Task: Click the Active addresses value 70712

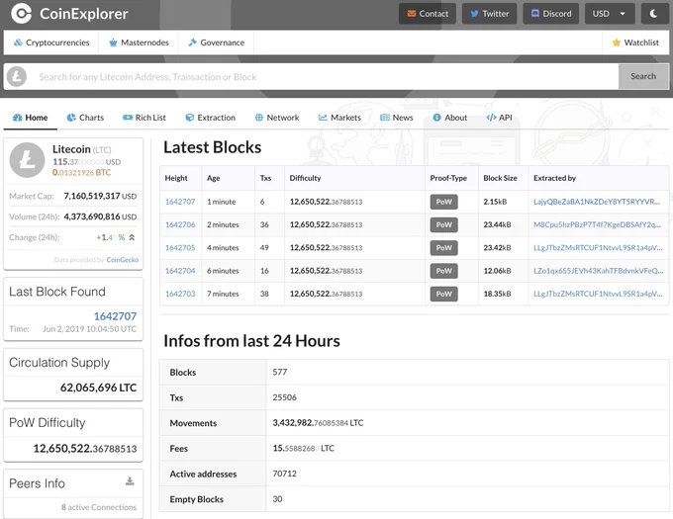Action: tap(285, 474)
